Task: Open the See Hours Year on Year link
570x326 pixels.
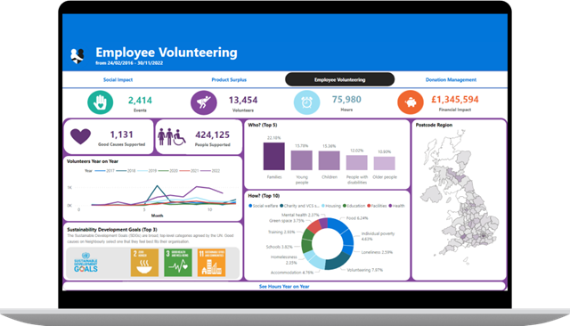Action: point(284,287)
